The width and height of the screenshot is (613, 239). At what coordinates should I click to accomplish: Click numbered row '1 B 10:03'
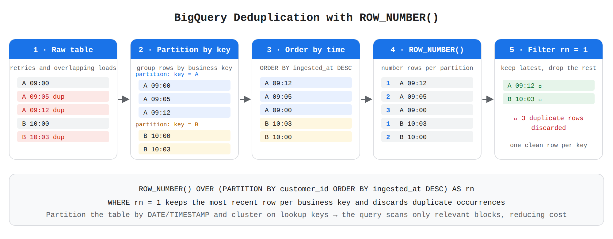pos(427,123)
